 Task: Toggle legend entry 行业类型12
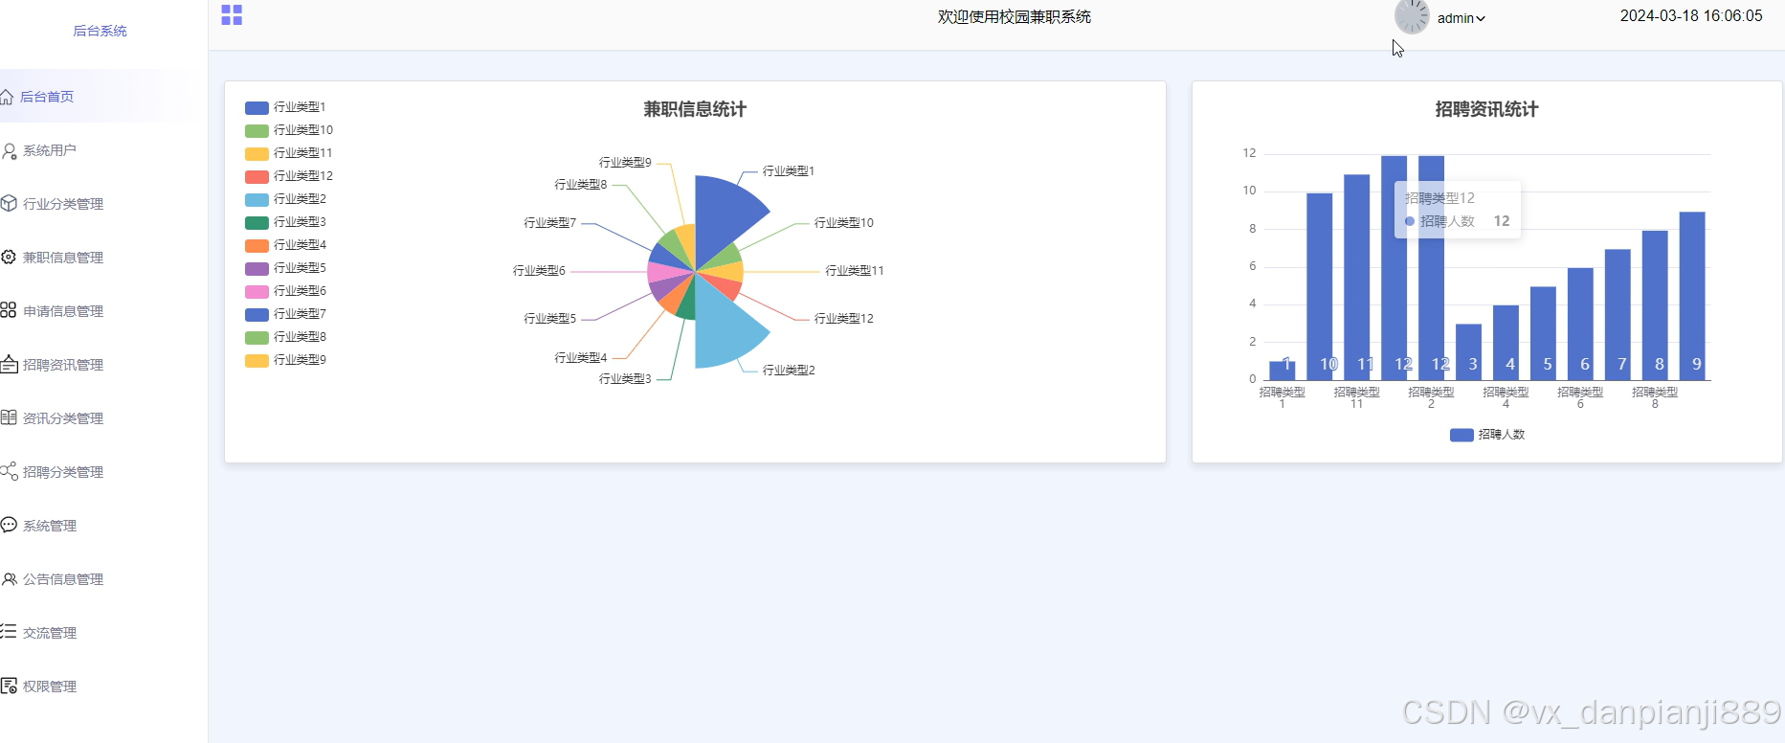point(289,176)
